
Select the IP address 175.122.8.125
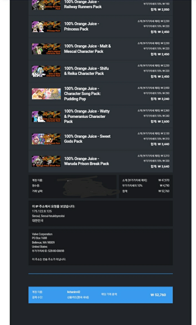coord(42,211)
